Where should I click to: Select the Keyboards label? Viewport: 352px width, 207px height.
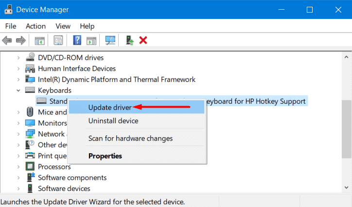tap(54, 90)
